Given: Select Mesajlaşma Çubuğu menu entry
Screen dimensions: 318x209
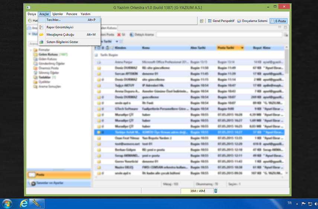Looking at the screenshot, I should click(x=69, y=35).
